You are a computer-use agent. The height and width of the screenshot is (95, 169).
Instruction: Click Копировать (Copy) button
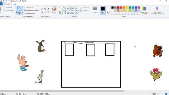(x=9, y=11)
